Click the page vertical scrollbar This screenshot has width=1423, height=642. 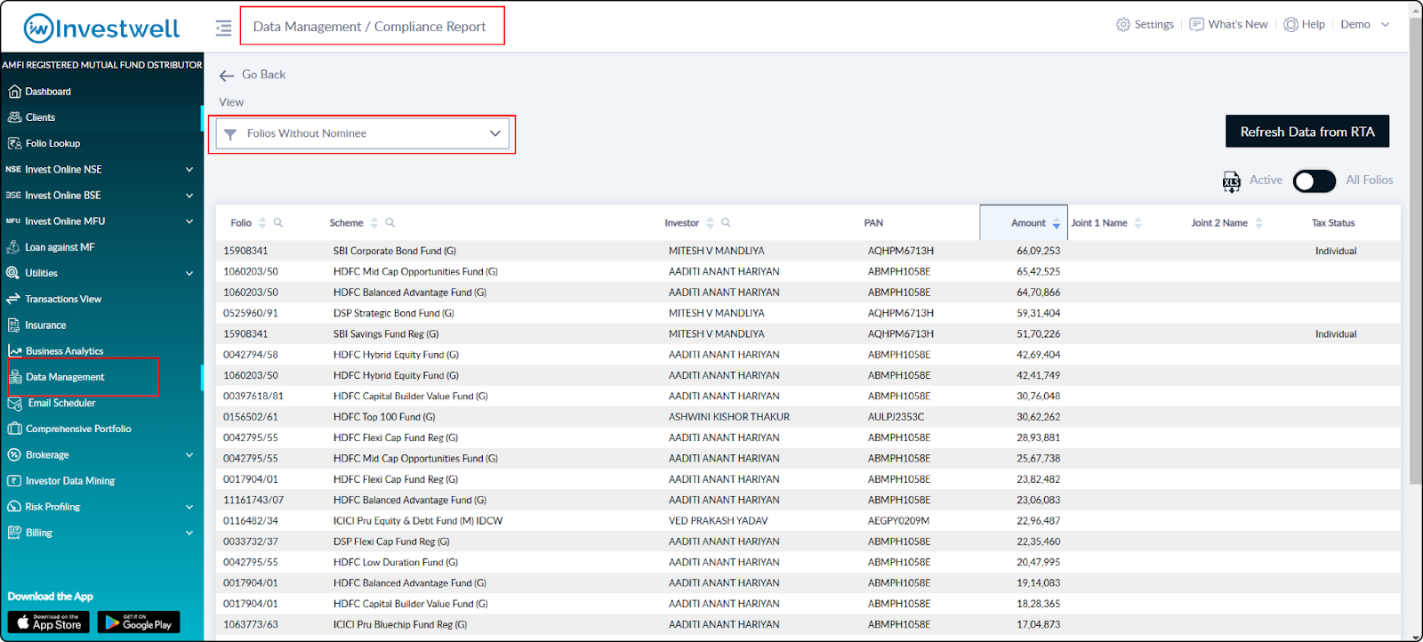coord(1415,249)
